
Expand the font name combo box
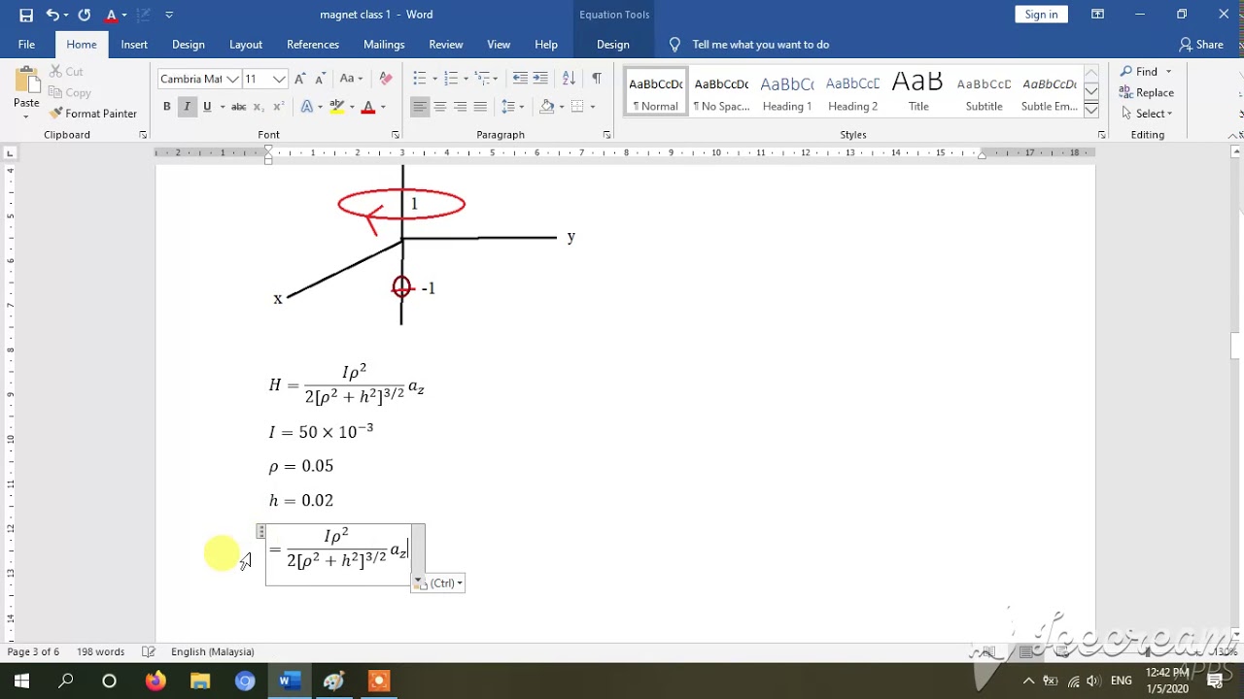pos(231,80)
